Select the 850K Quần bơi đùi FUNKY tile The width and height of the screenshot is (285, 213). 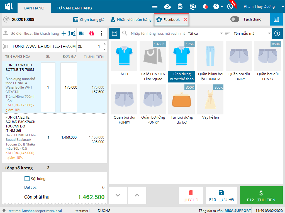click(x=268, y=62)
